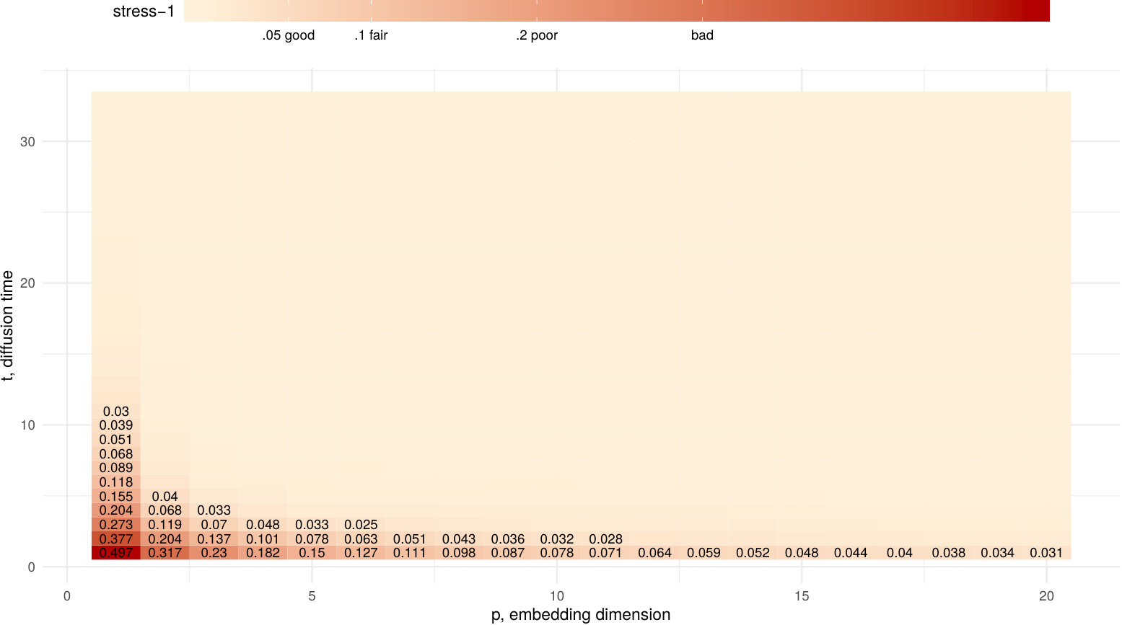Viewport: 1122px width, 625px height.
Task: Click the heatmap cell showing 0.317
Action: pyautogui.click(x=165, y=553)
